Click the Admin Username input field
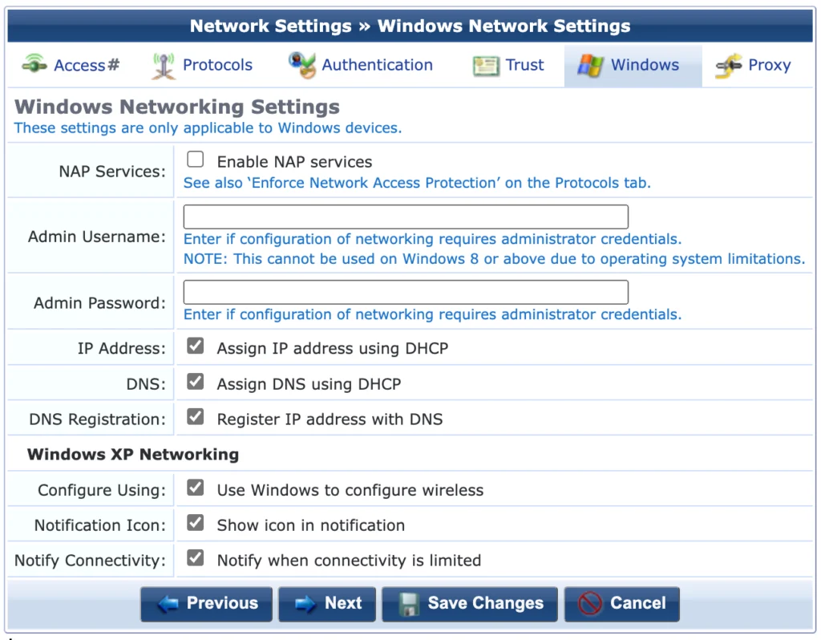 point(405,216)
